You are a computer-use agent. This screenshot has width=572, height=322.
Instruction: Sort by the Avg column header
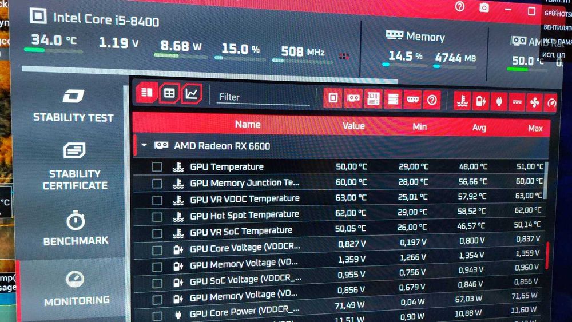coord(479,128)
